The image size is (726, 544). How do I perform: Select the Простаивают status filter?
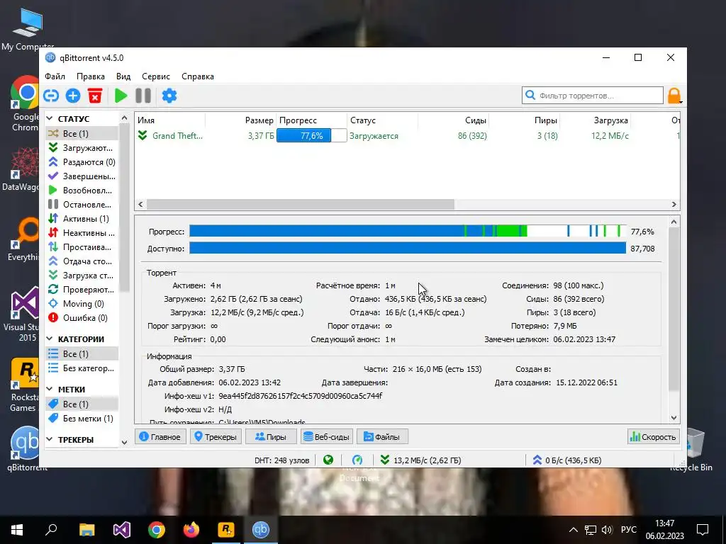[82, 246]
